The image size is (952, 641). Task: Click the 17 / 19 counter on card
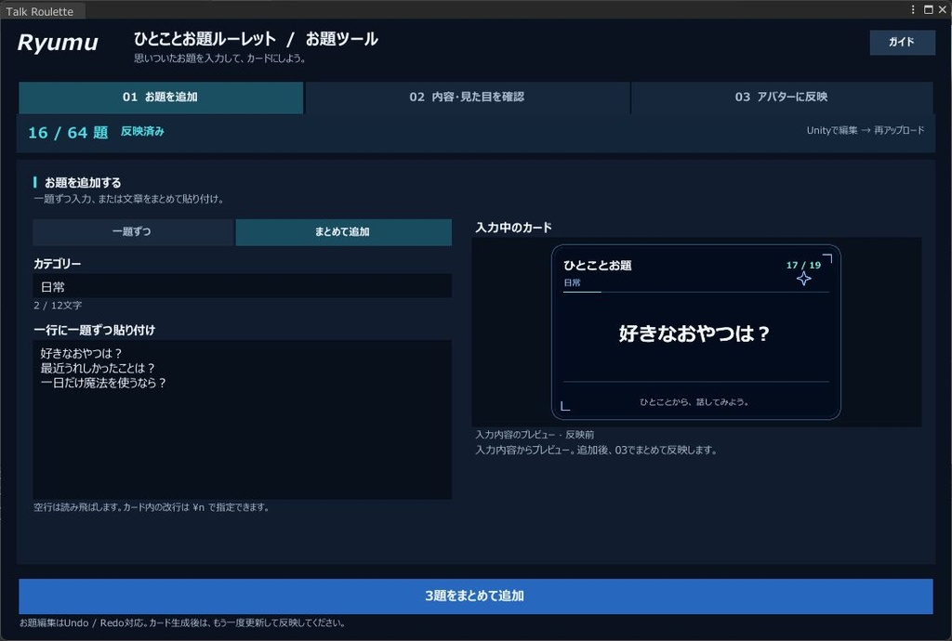pos(803,265)
